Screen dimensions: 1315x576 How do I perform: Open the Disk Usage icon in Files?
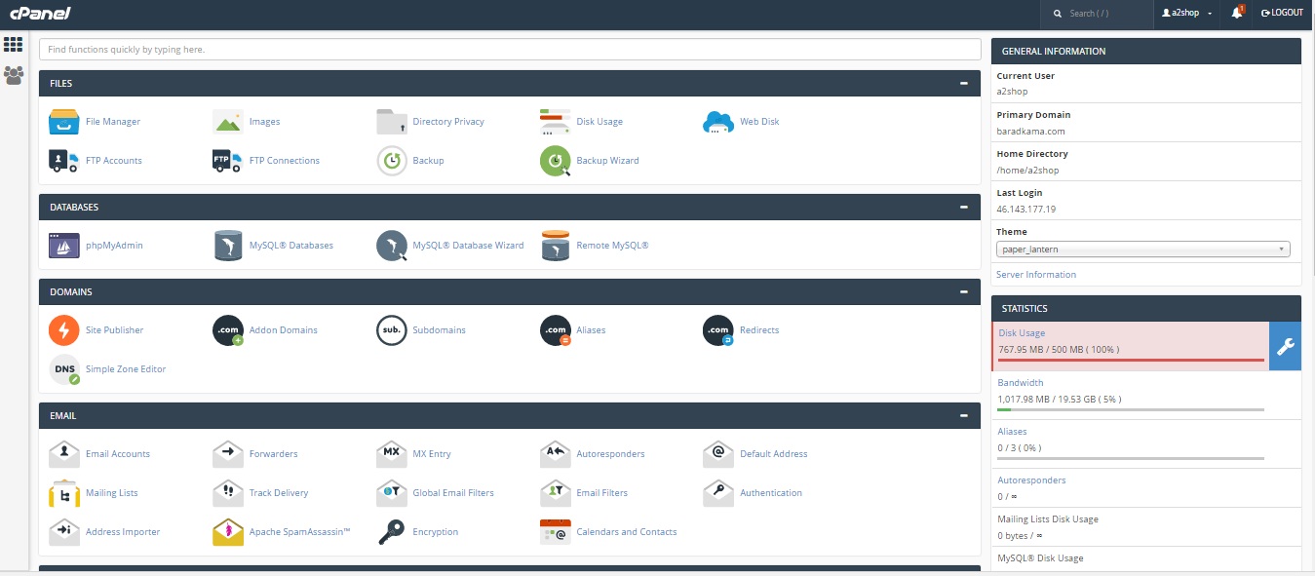pyautogui.click(x=556, y=122)
